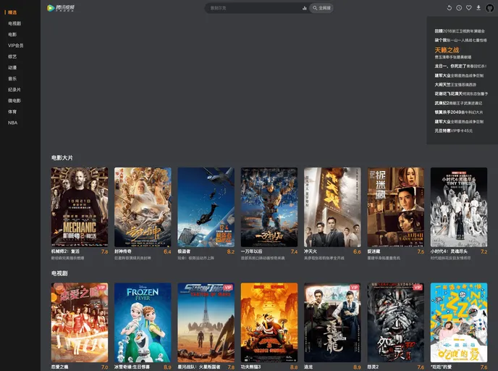Open the 一万年以后 movie poster
498x371 pixels.
269,207
